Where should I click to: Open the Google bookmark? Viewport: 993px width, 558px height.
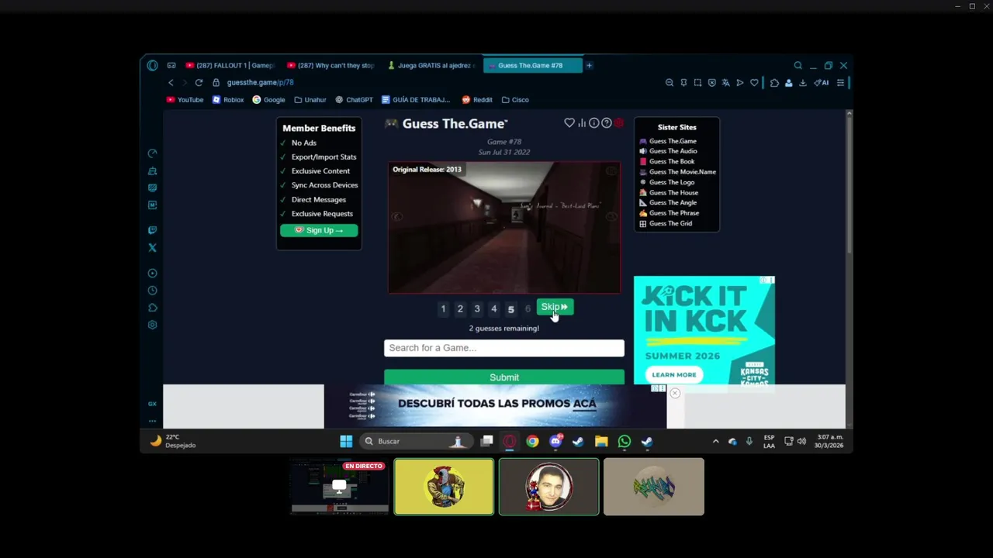click(268, 100)
